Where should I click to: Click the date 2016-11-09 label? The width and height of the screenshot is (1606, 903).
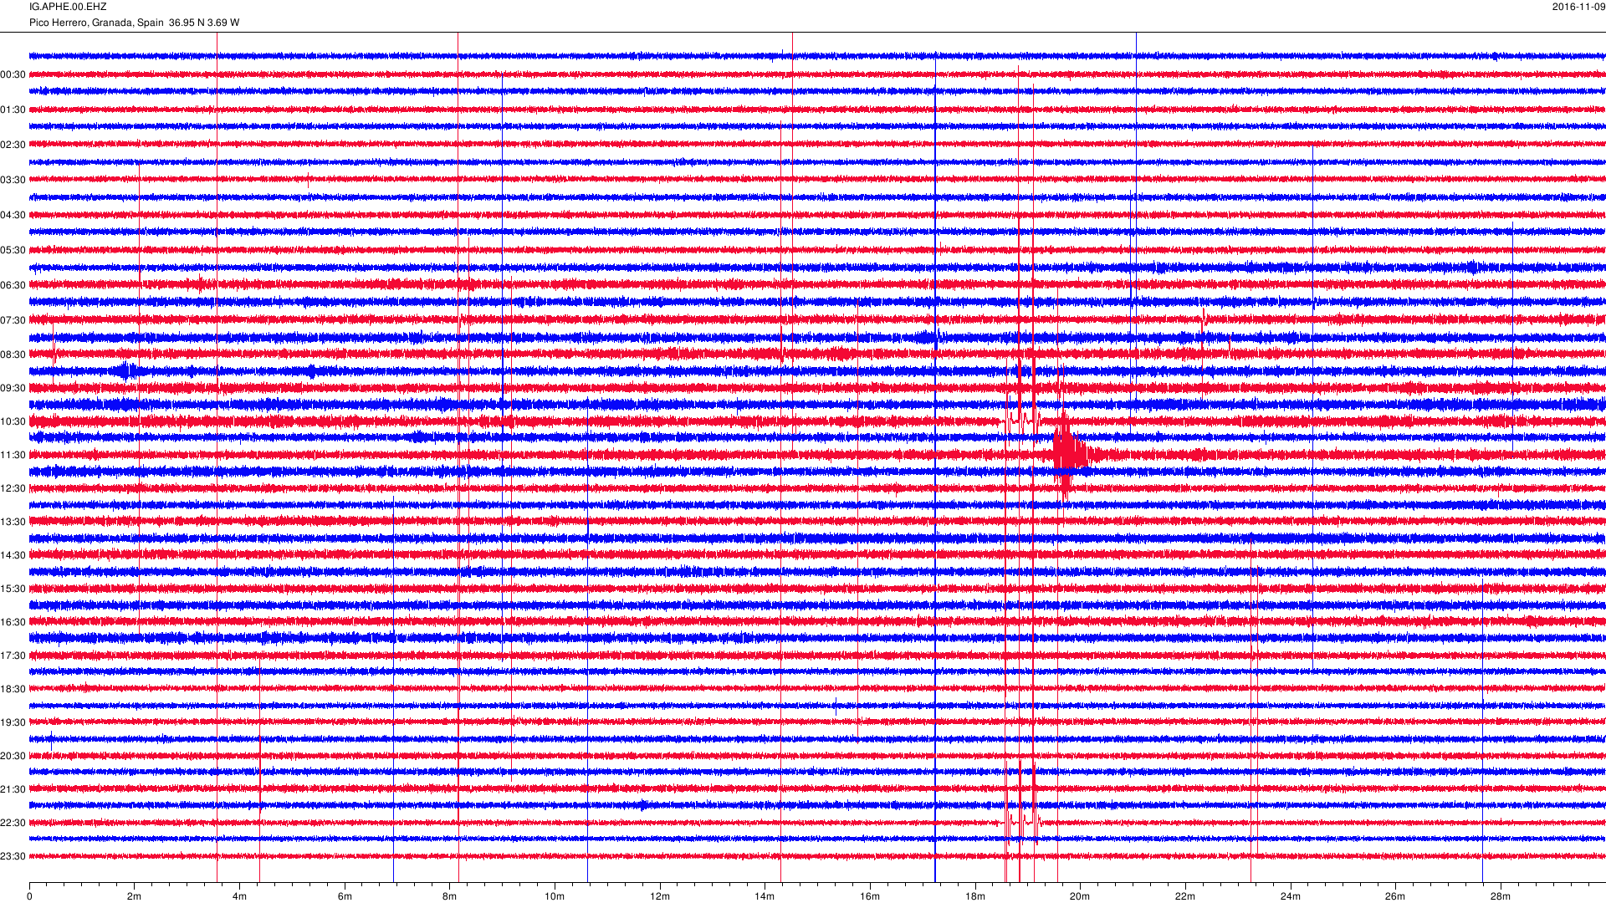(1578, 7)
